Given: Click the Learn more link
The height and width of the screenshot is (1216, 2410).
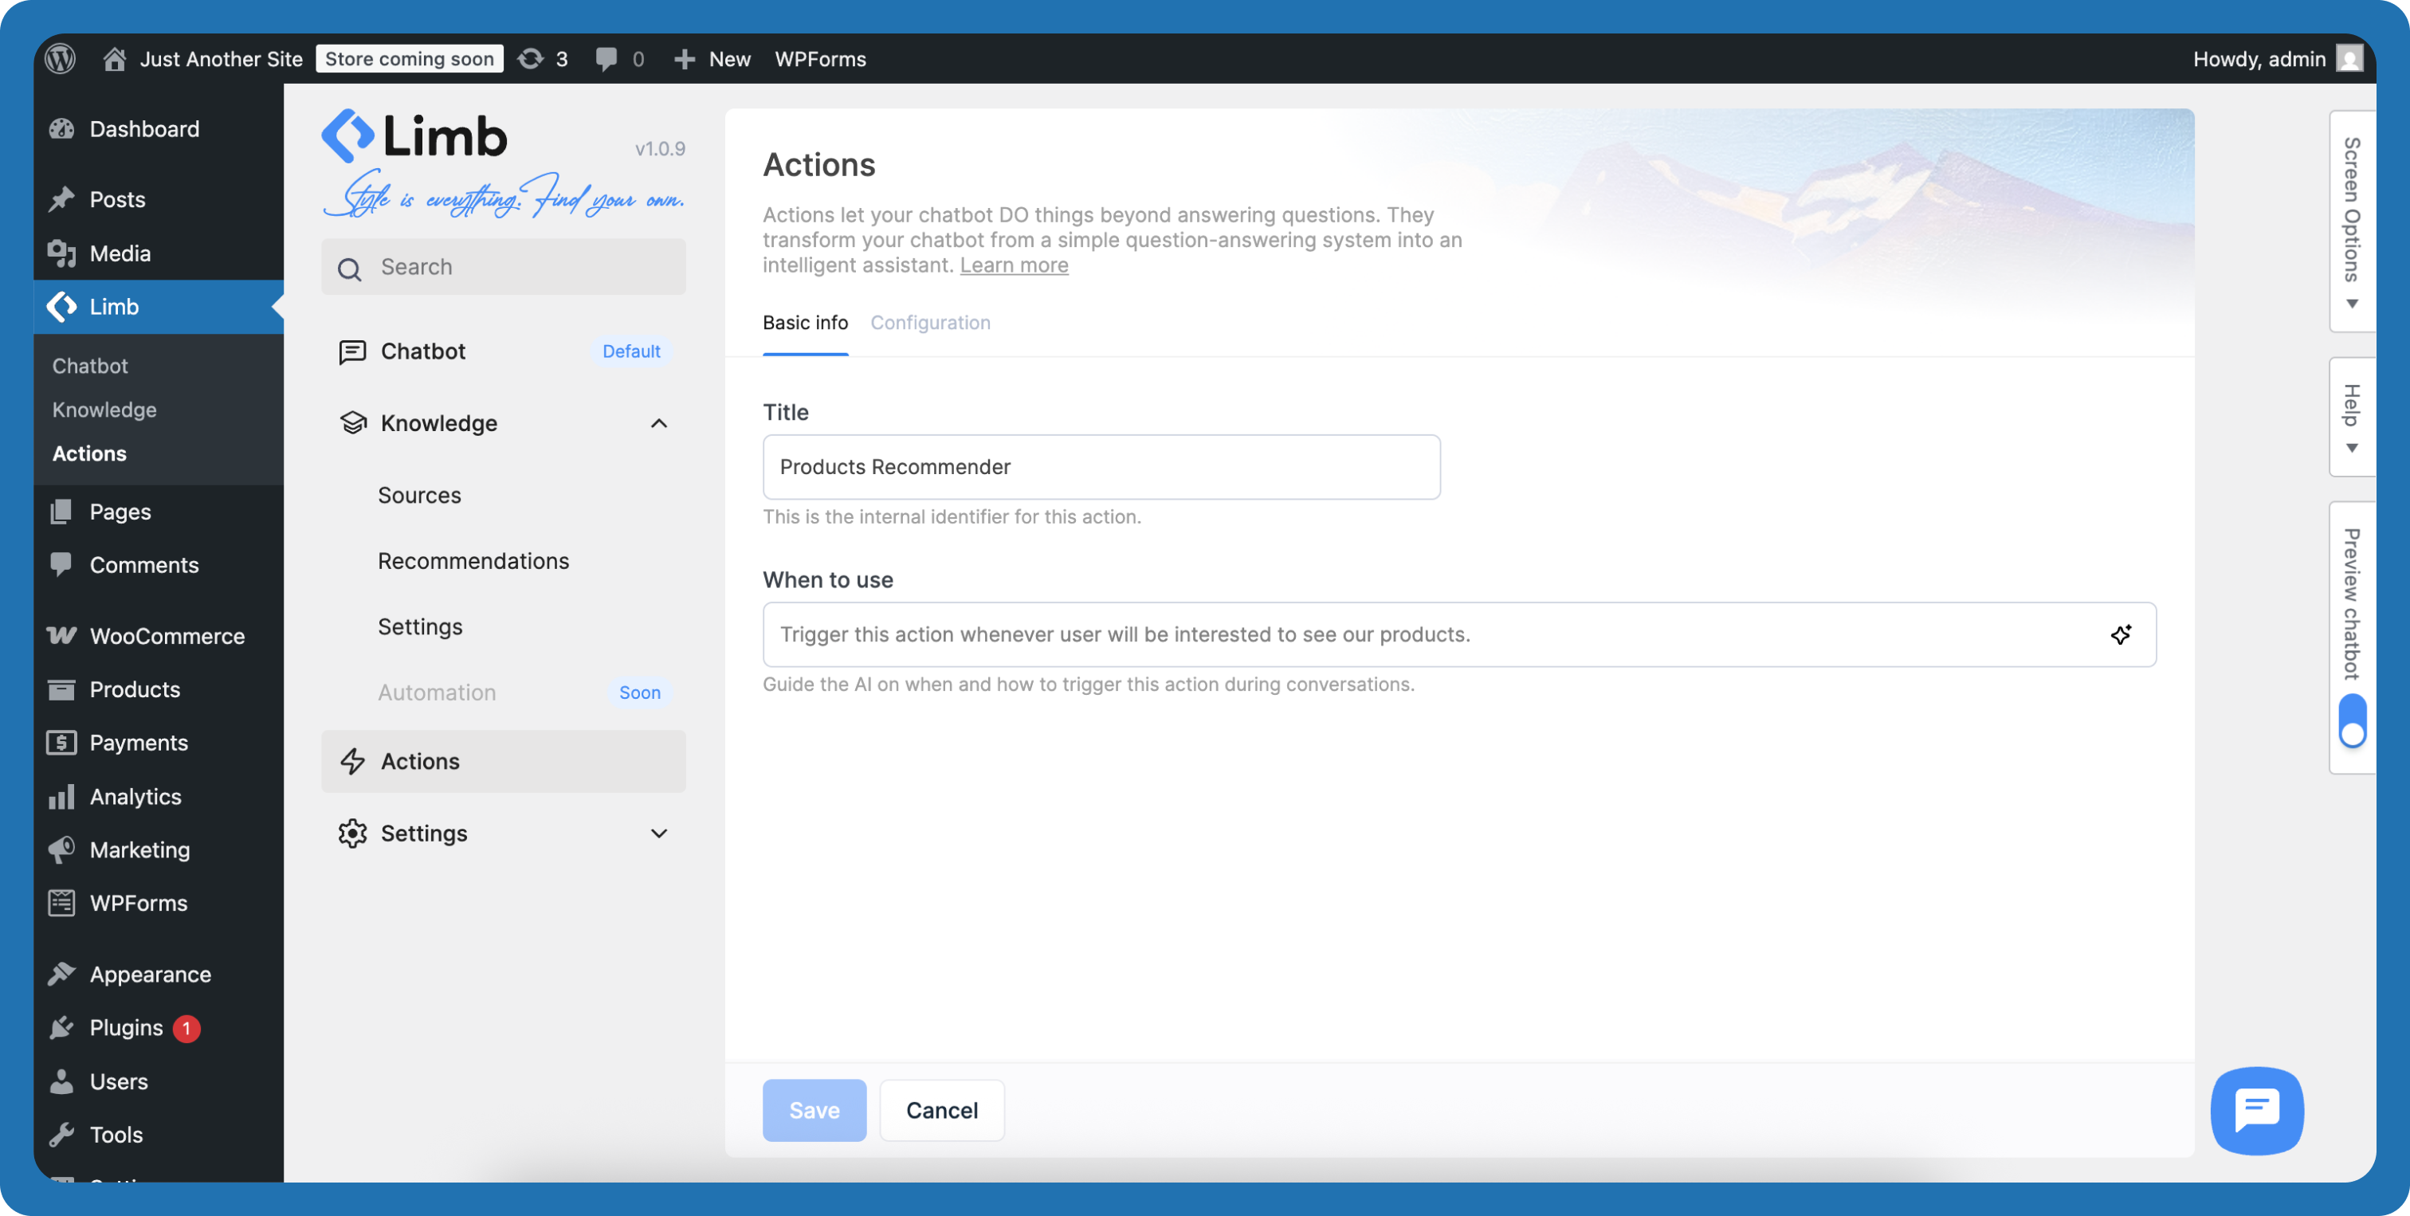Looking at the screenshot, I should tap(1013, 265).
